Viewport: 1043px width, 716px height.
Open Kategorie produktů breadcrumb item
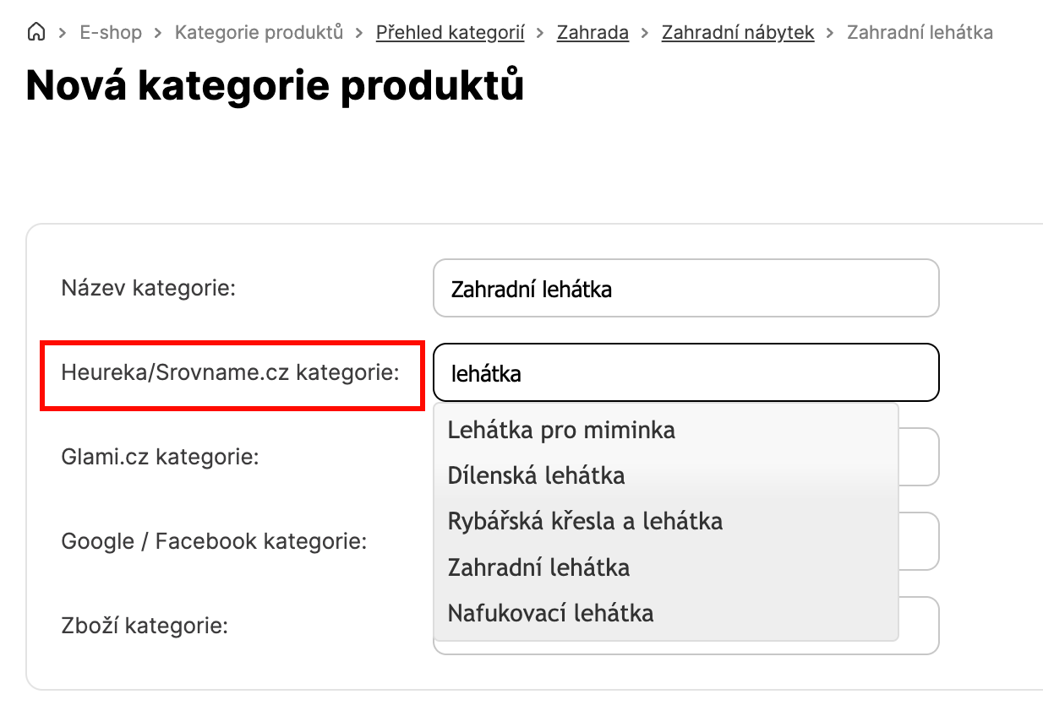coord(259,33)
